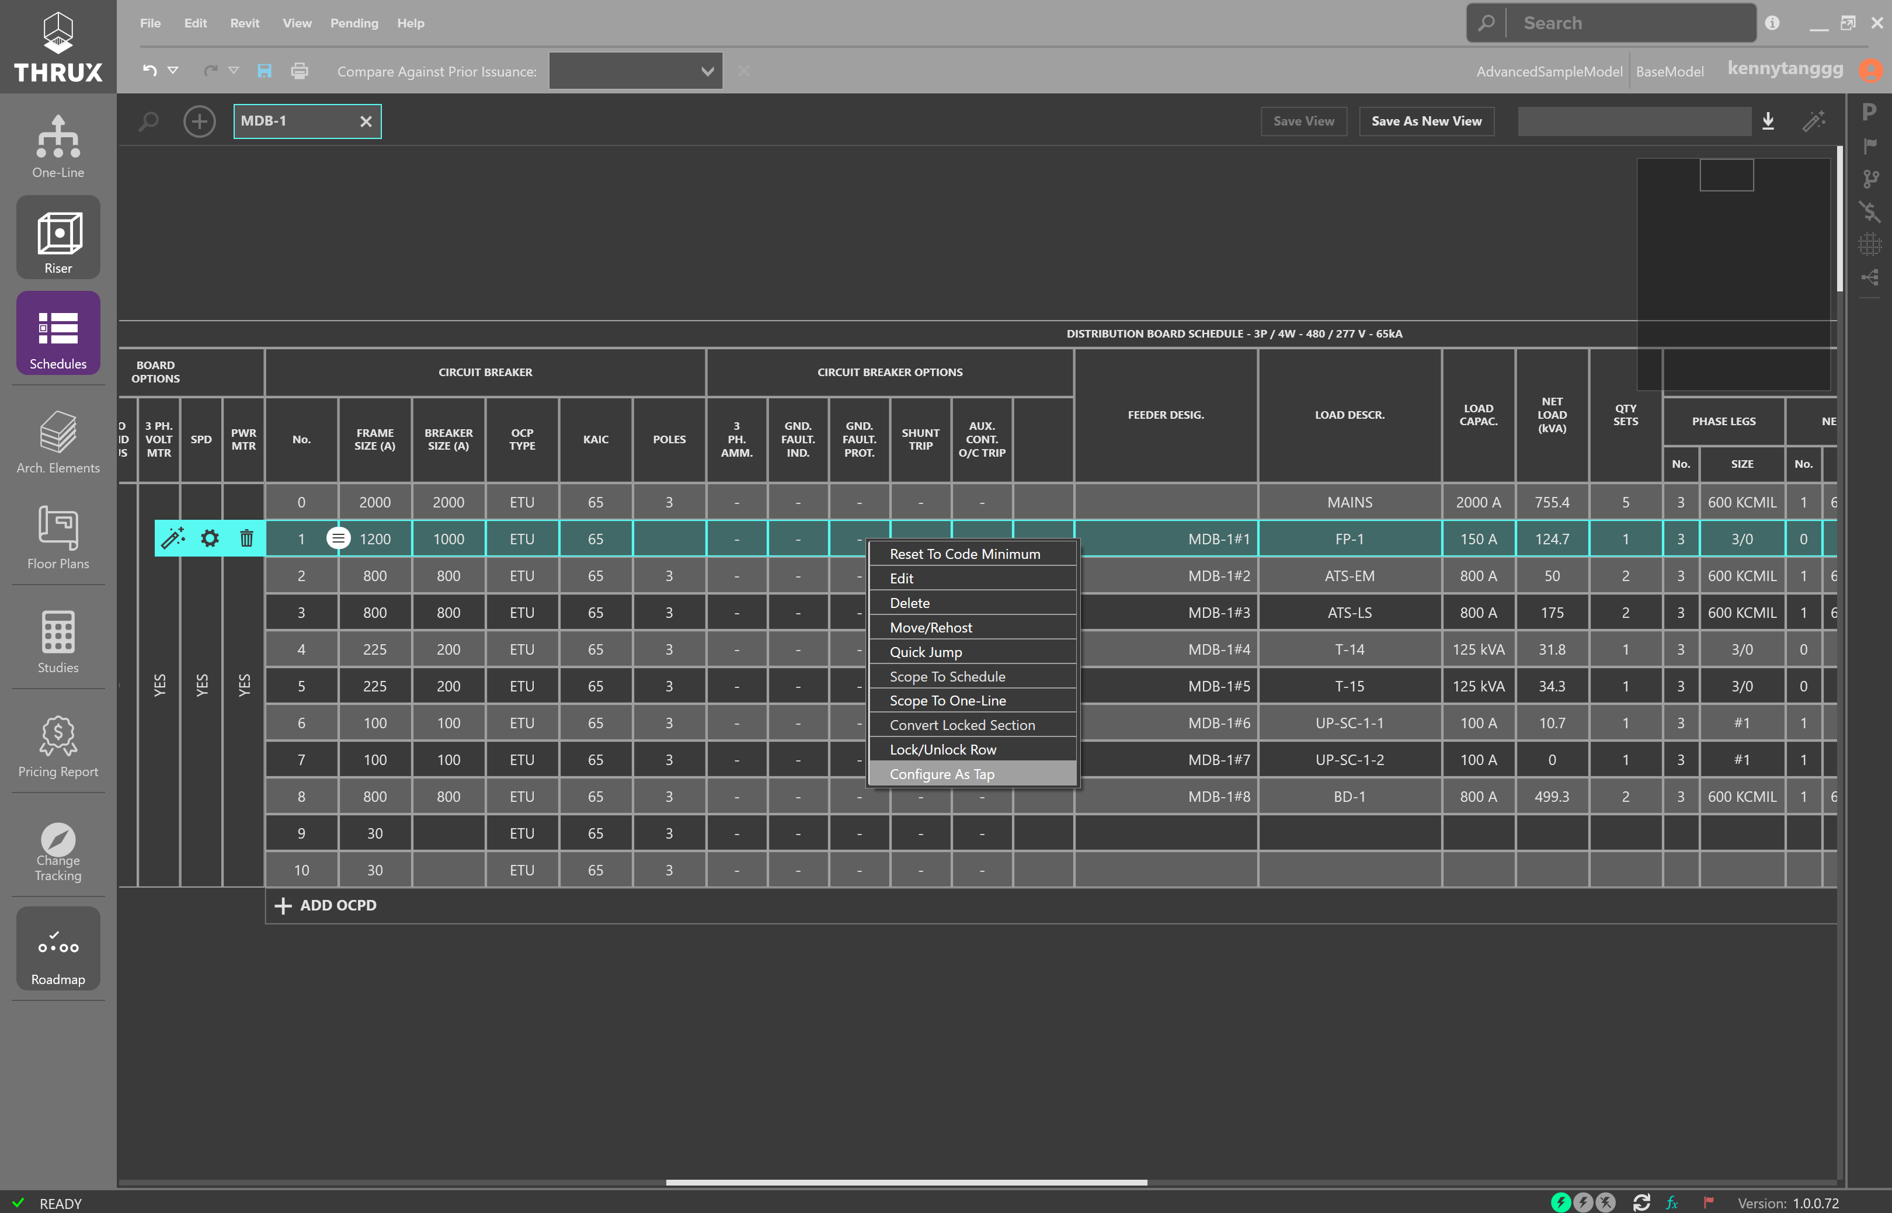Click the horizontal scrollbar thumb

point(906,1182)
